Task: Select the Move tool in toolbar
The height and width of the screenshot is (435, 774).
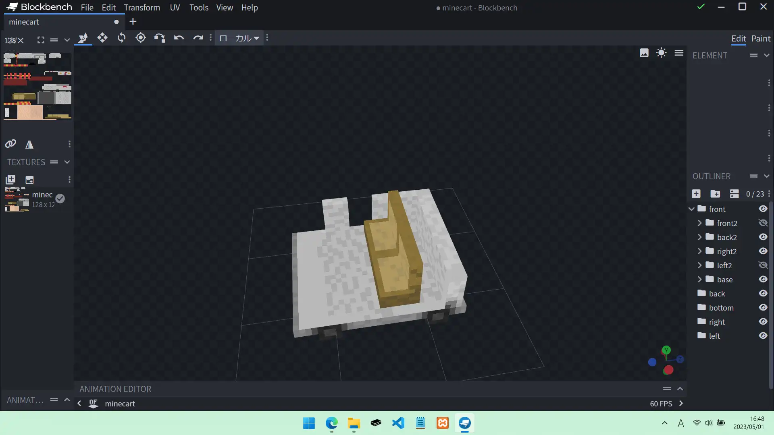Action: click(x=102, y=38)
